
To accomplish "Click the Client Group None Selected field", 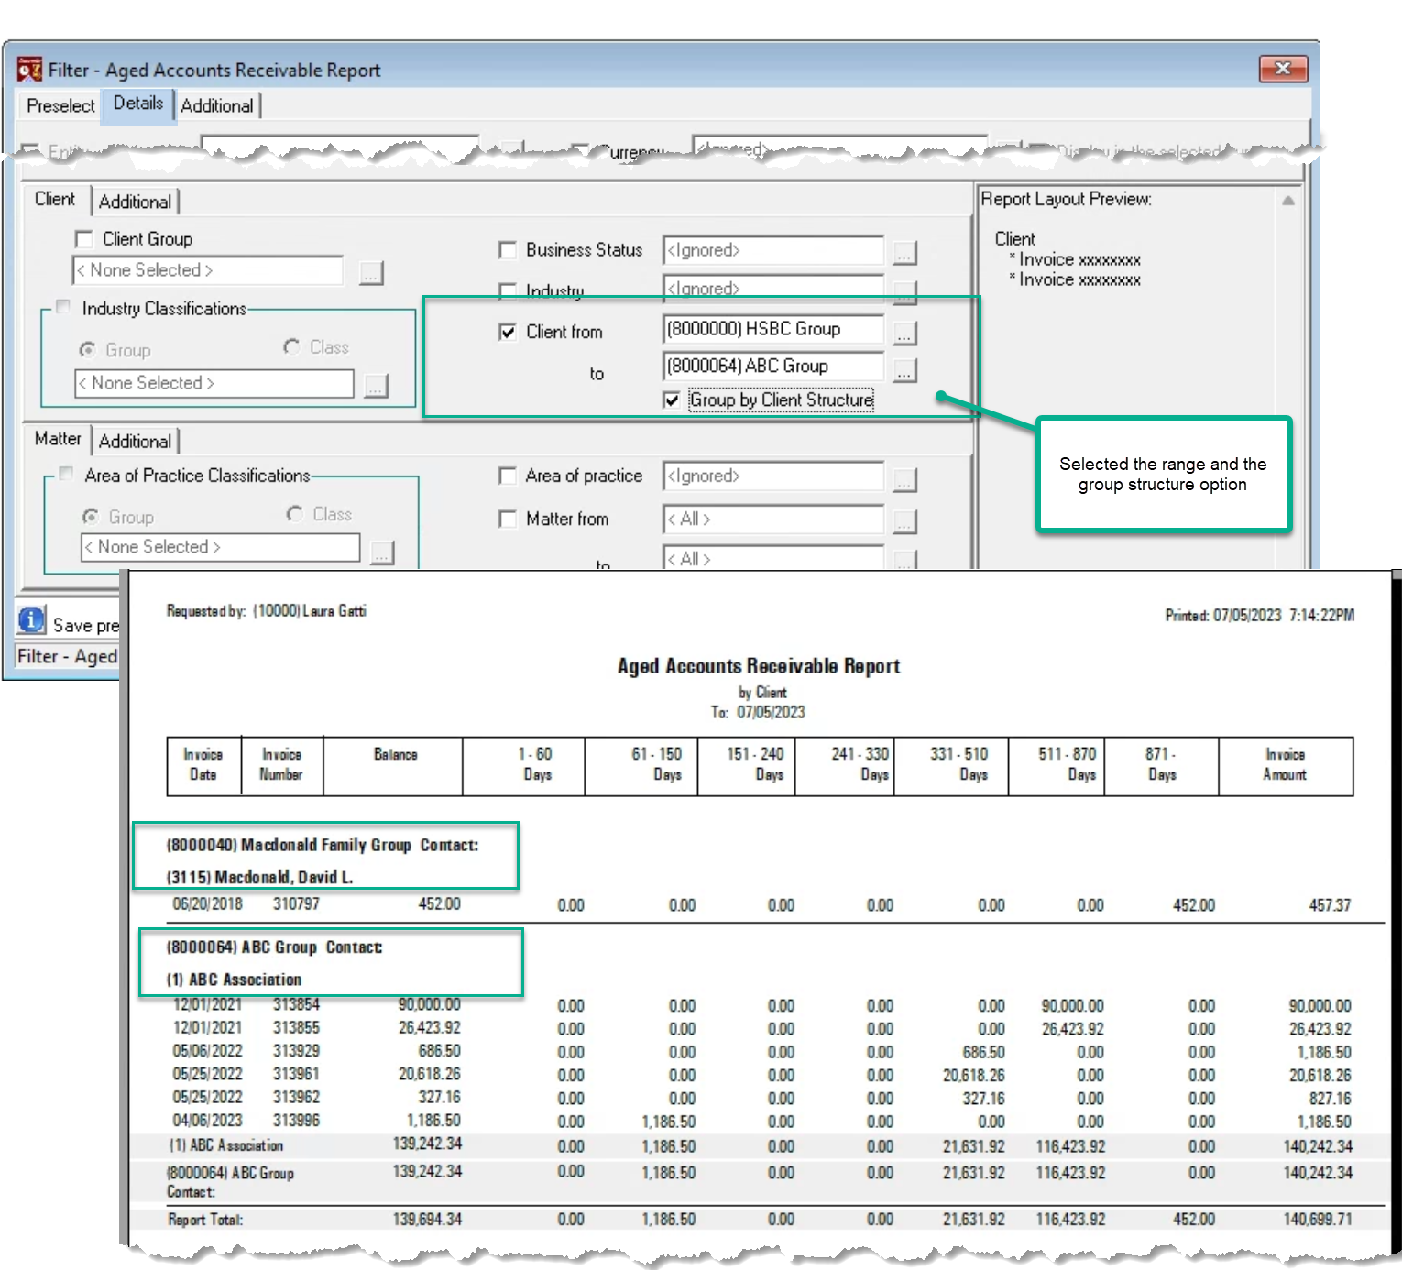I will click(x=208, y=270).
